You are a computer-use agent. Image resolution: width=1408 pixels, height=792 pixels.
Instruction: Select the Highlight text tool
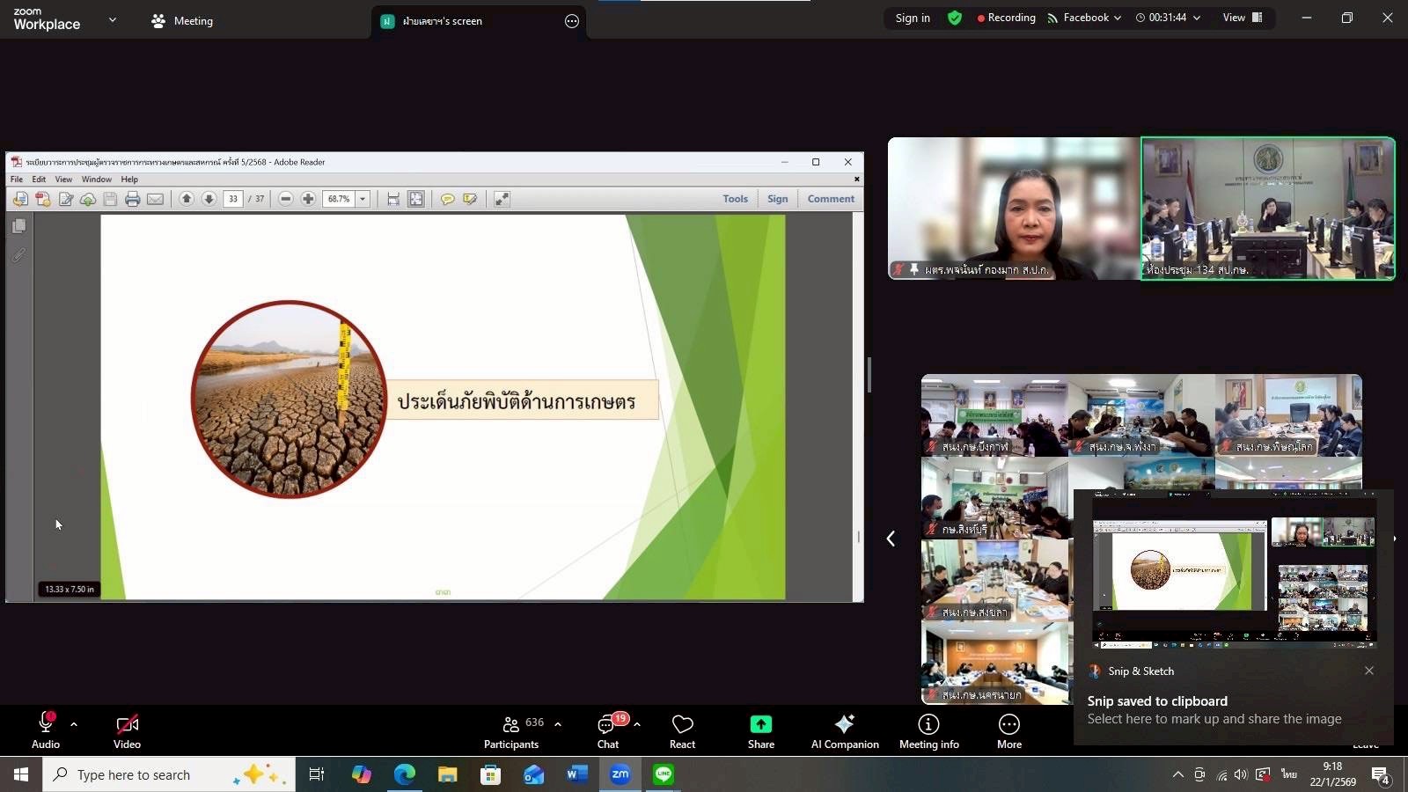coord(471,199)
